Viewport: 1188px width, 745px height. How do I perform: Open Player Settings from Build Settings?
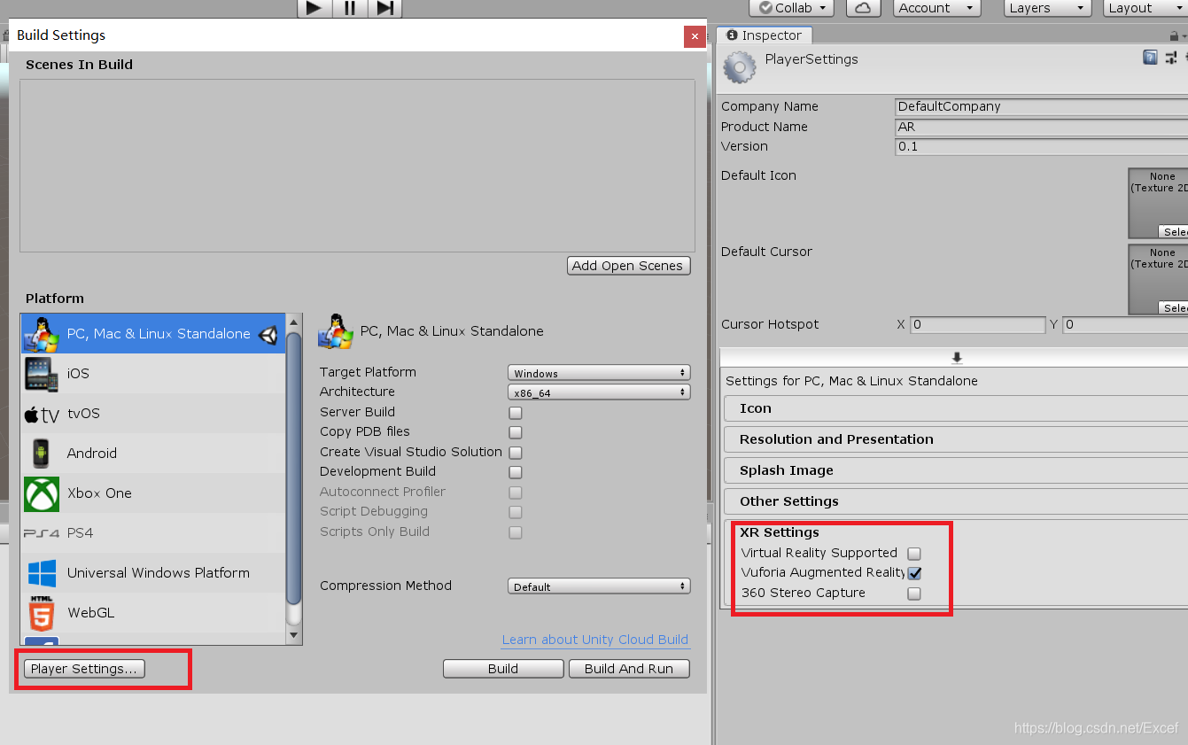coord(84,669)
